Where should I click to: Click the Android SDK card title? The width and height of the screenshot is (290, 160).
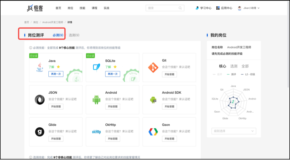point(172,93)
